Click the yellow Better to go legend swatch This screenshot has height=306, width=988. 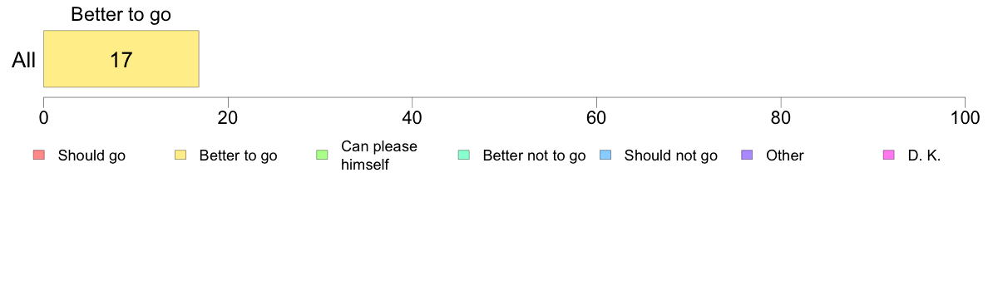point(180,155)
